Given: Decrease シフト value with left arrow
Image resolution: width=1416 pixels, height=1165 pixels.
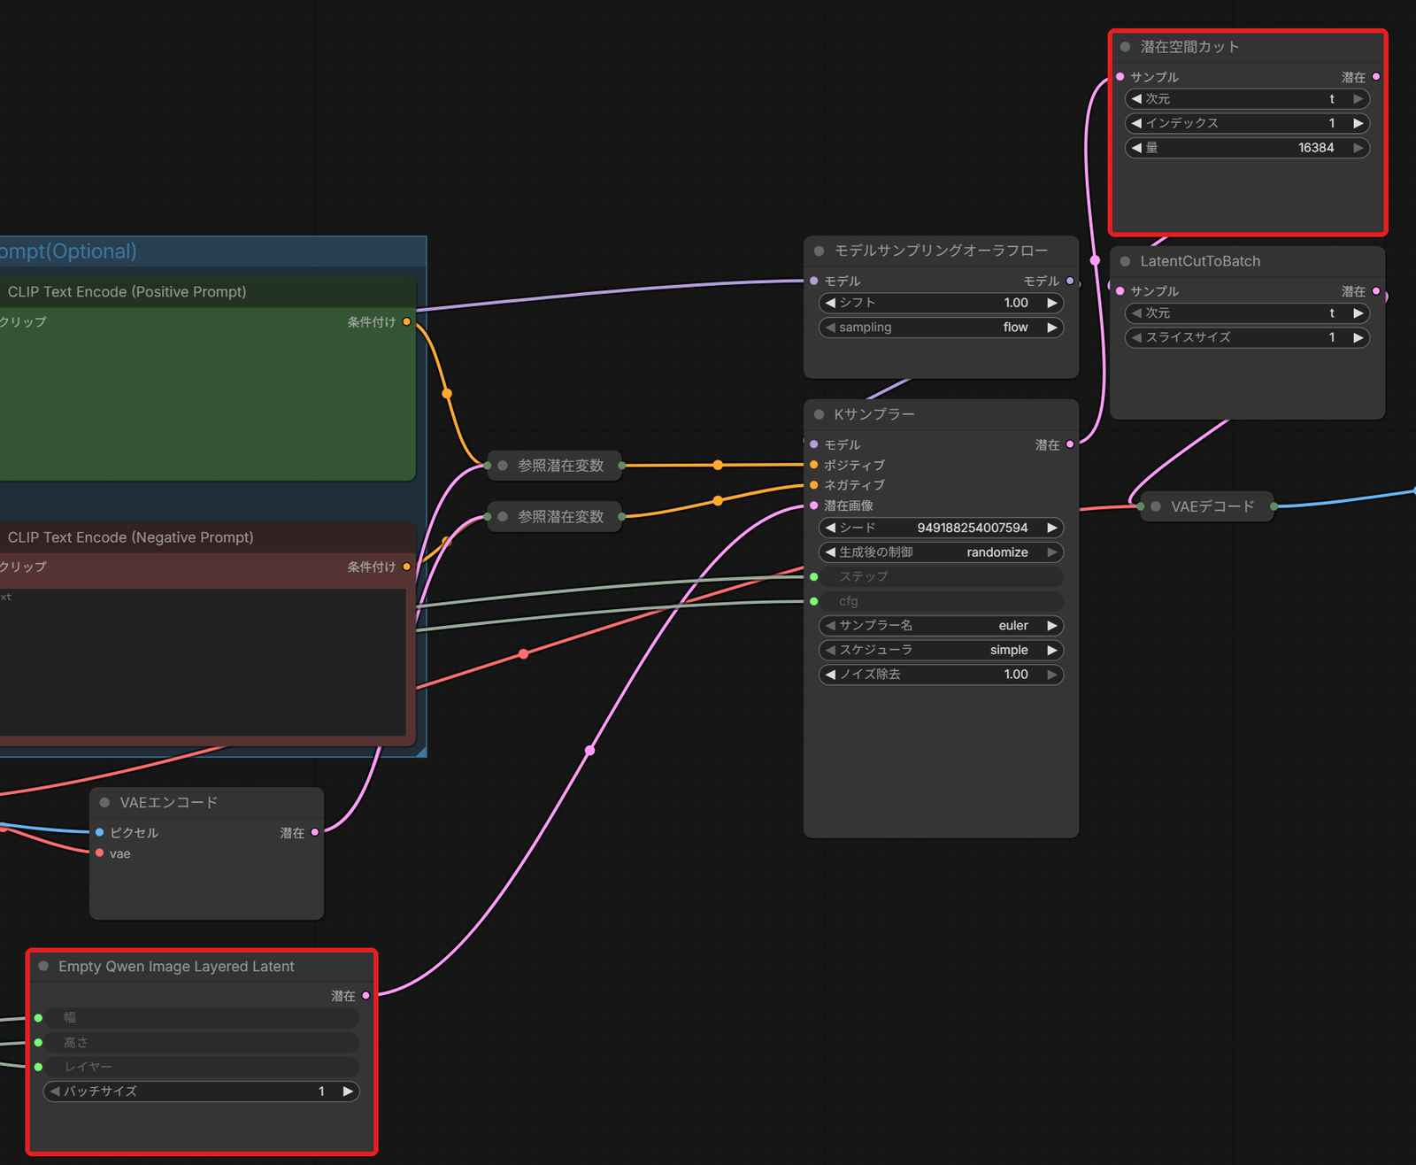Looking at the screenshot, I should tap(830, 303).
